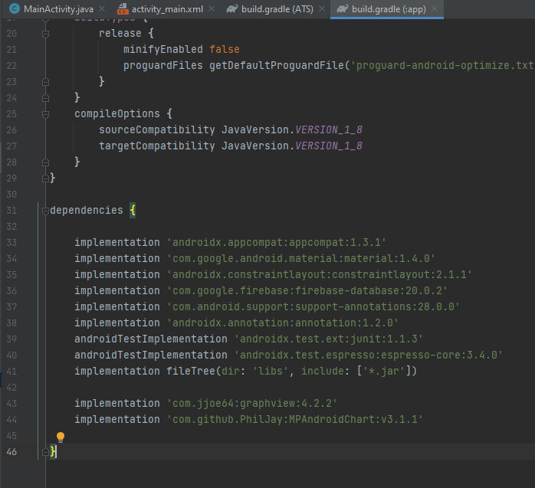Click VERSION_1_8 on the sourceCompatibility line
Viewport: 535px width, 488px height.
pos(329,130)
